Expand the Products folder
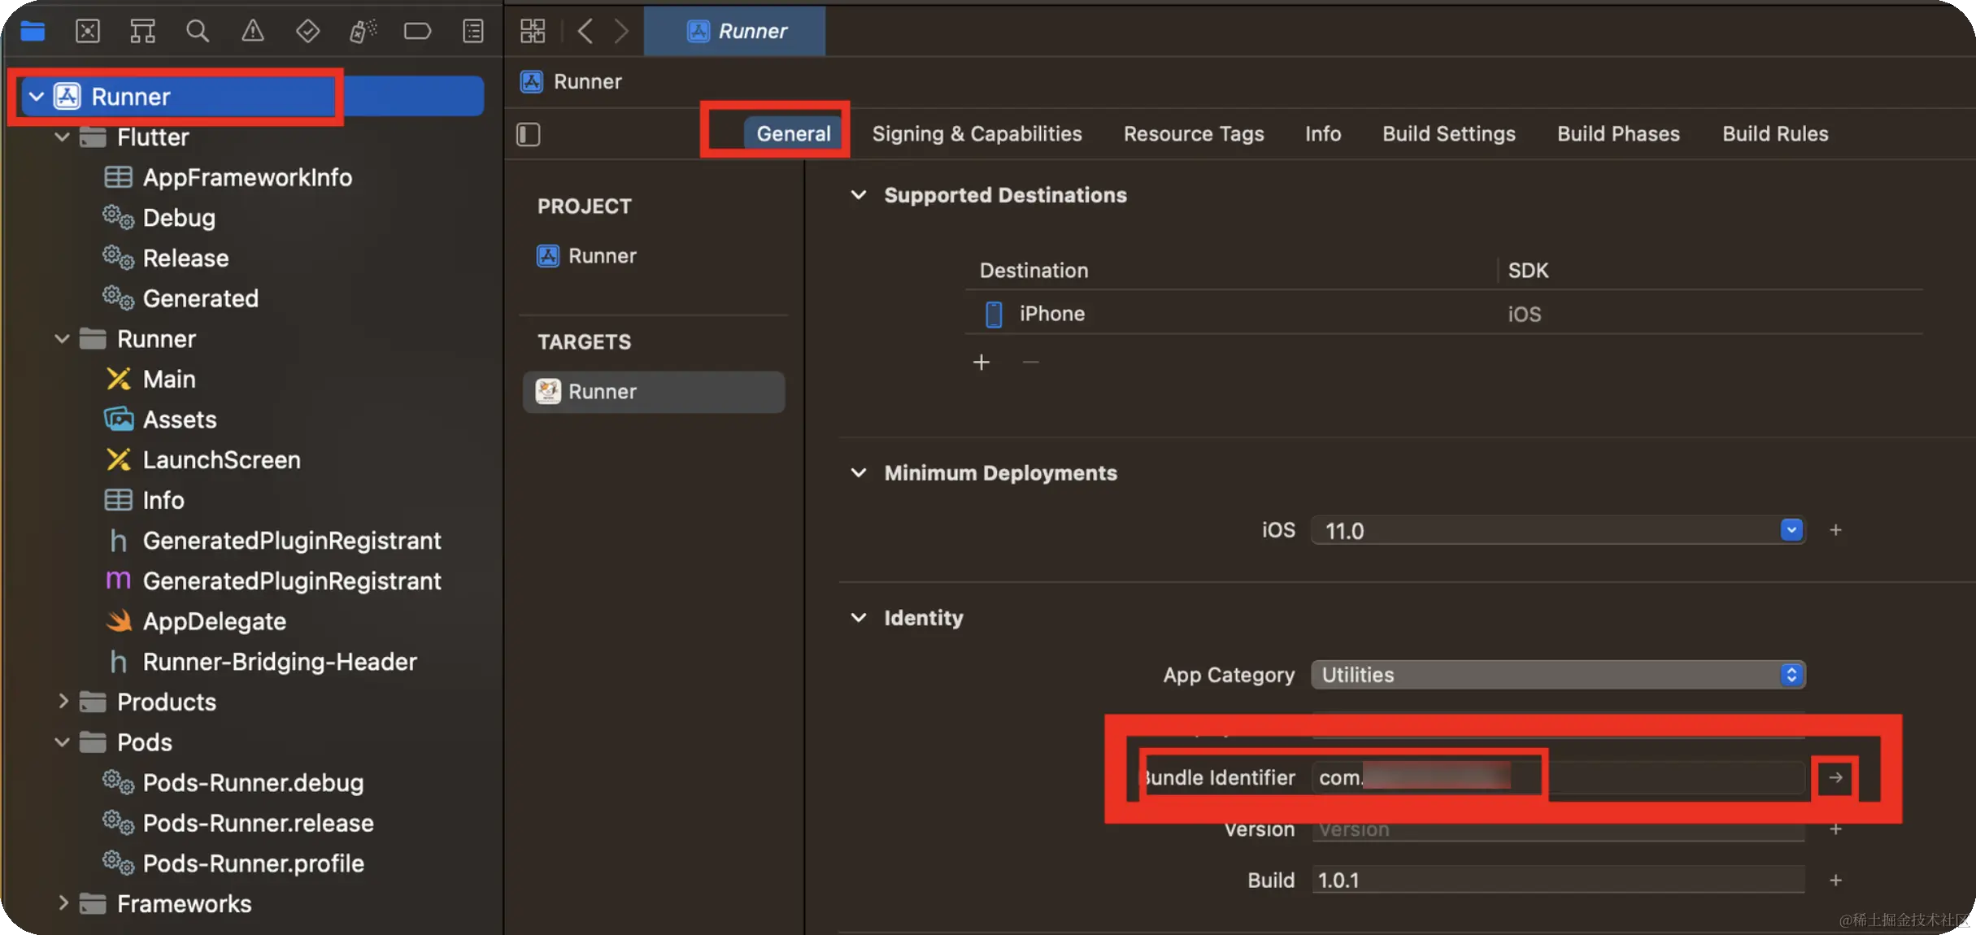This screenshot has height=935, width=1976. pos(62,702)
